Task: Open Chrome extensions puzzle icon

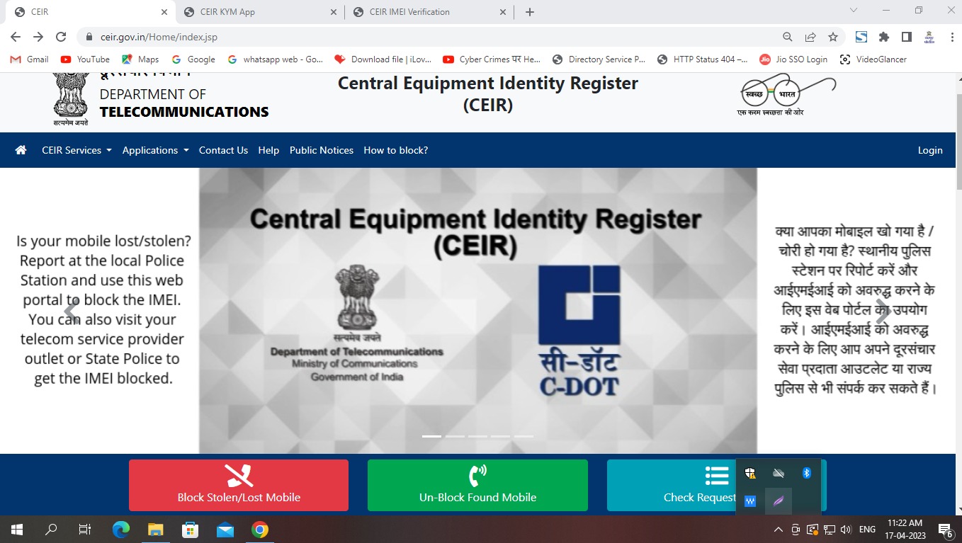Action: [883, 37]
